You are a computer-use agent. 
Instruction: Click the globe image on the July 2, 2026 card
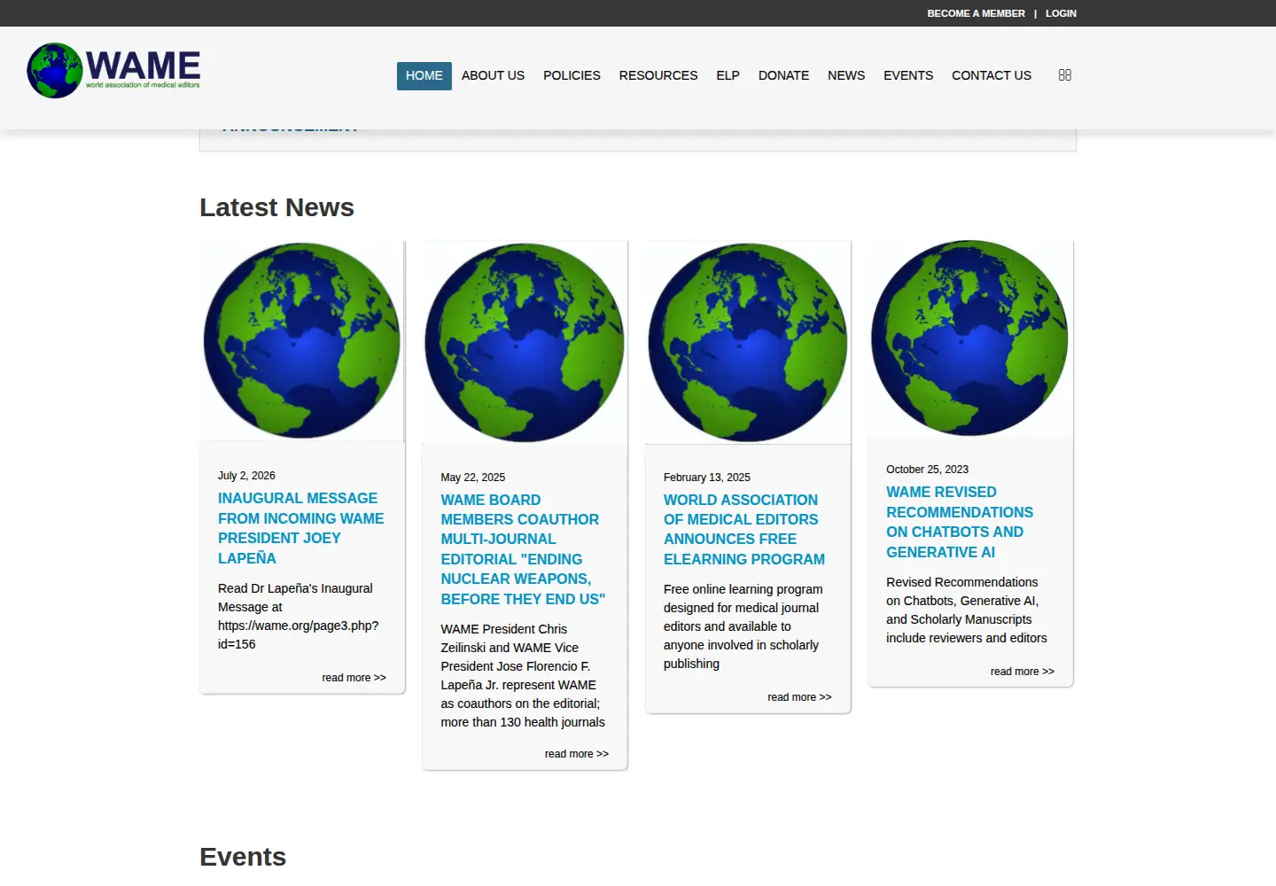coord(302,341)
